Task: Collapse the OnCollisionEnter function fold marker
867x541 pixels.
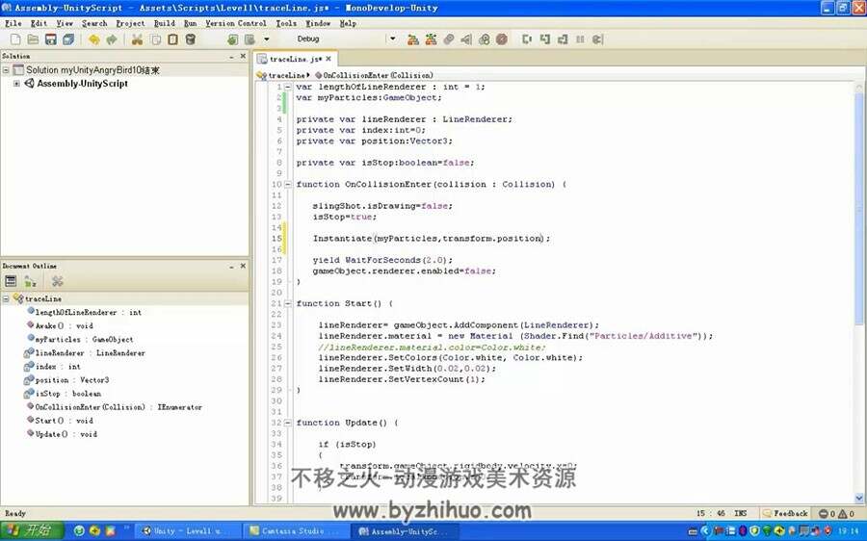Action: tap(287, 185)
